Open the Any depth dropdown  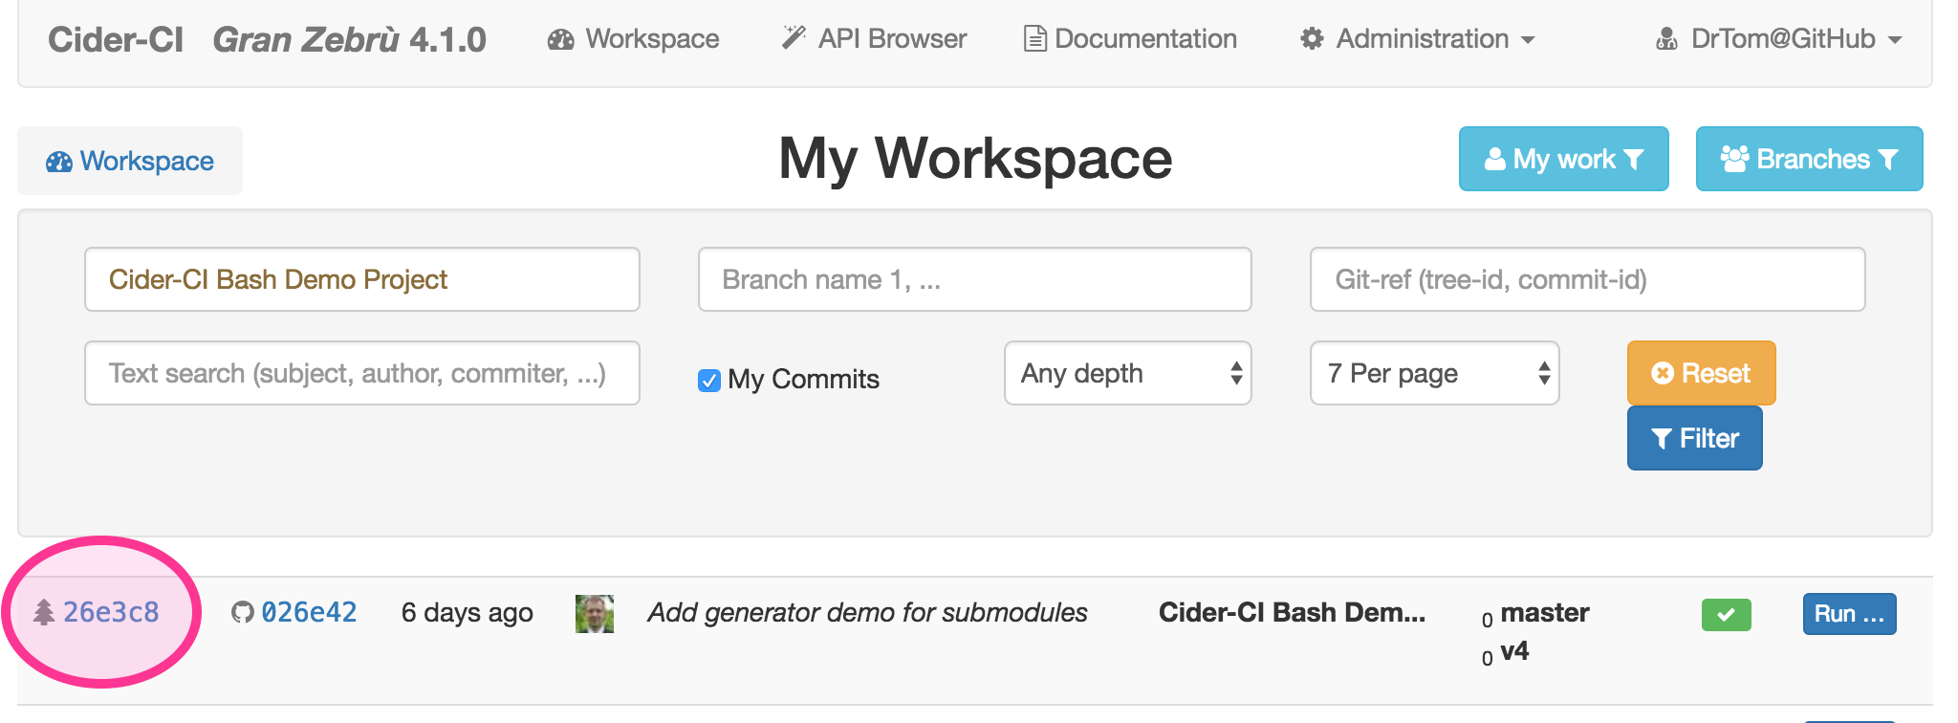pyautogui.click(x=1128, y=373)
